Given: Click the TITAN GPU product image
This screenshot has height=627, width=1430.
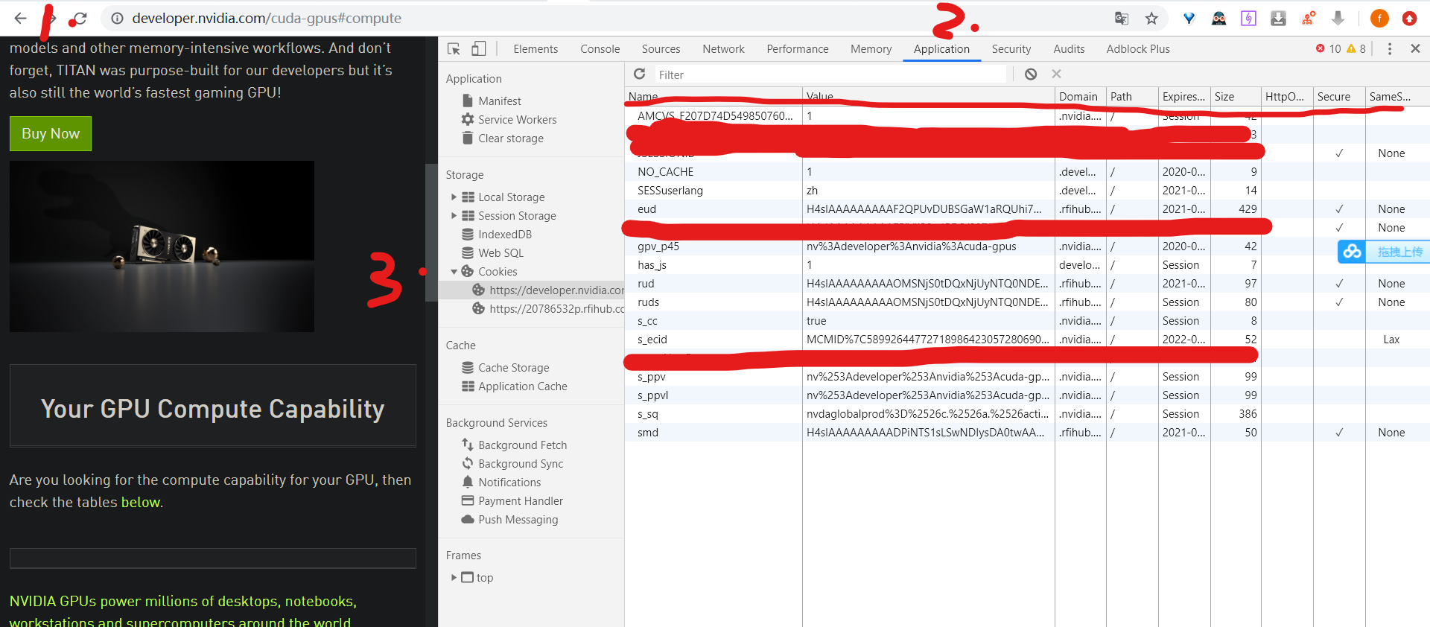Looking at the screenshot, I should tap(162, 246).
